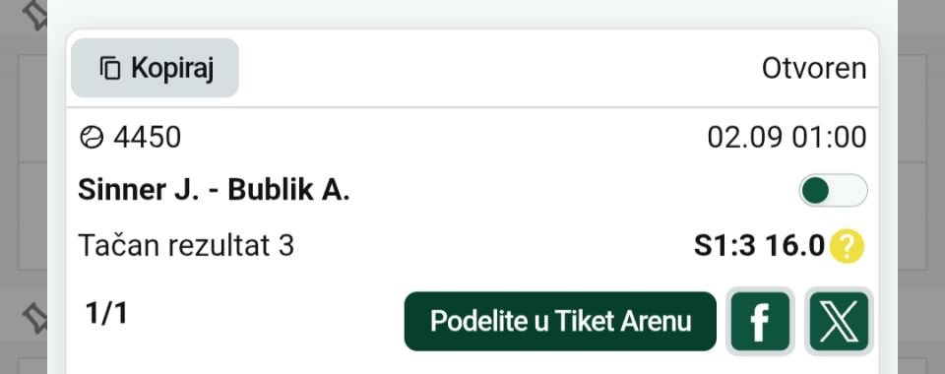The image size is (945, 374).
Task: Click the tennis ball sport icon
Action: click(92, 138)
